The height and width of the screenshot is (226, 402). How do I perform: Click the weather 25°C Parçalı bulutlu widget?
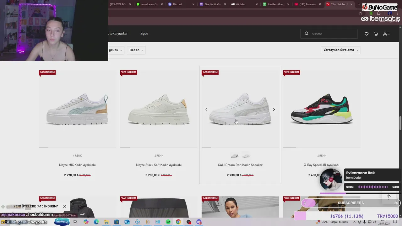click(332, 222)
